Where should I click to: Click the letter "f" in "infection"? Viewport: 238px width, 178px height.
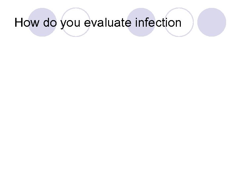click(147, 23)
